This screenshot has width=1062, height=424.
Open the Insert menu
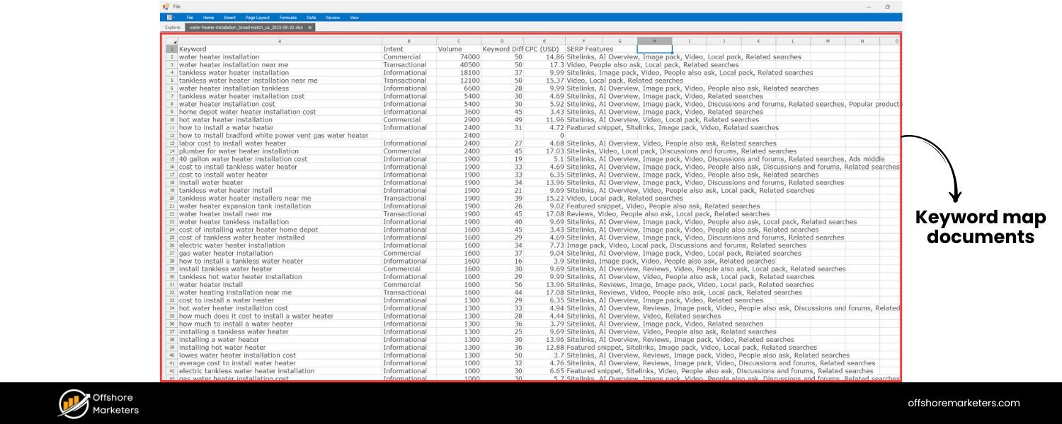[229, 18]
